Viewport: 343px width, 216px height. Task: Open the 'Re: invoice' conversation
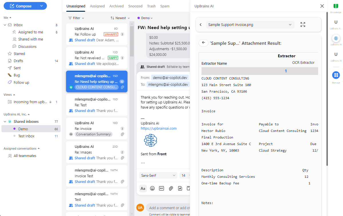(97, 129)
